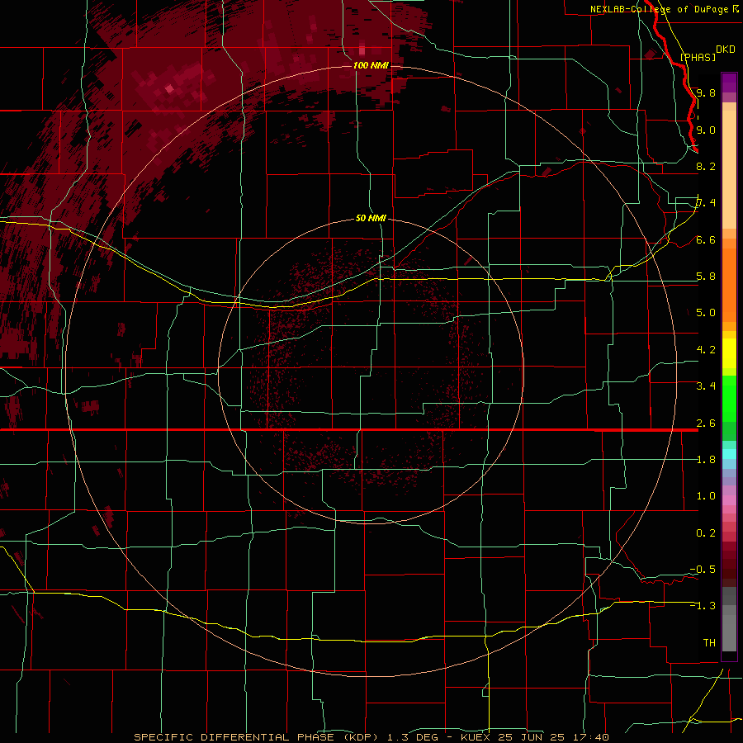743x743 pixels.
Task: Click the 9.8 value on the color scale
Action: (706, 92)
